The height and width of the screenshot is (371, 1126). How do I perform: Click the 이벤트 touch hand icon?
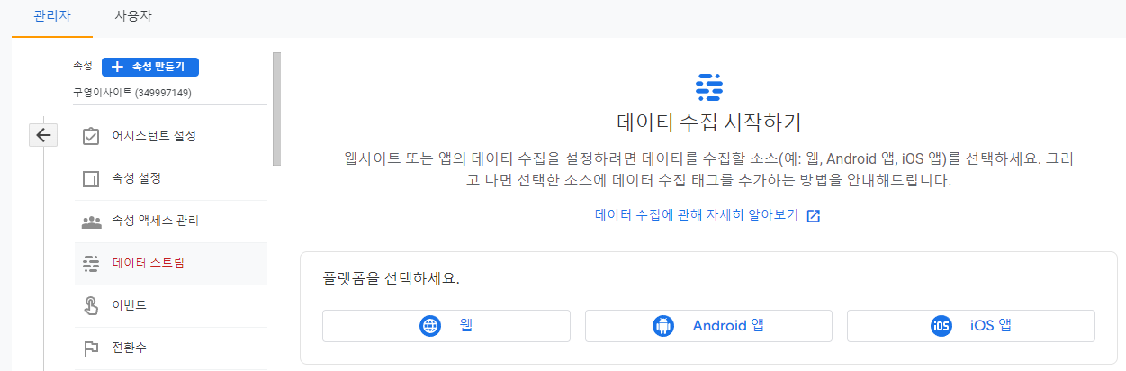(x=91, y=306)
